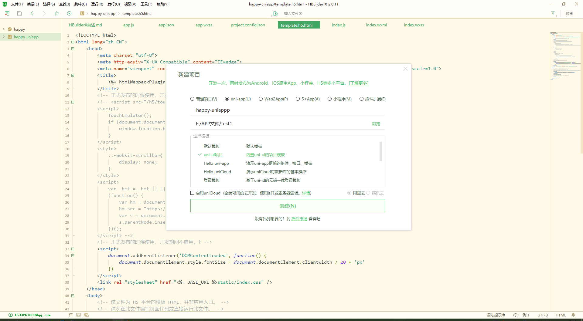The image size is (583, 321).
Task: Click the notification bell icon
Action: [573, 315]
